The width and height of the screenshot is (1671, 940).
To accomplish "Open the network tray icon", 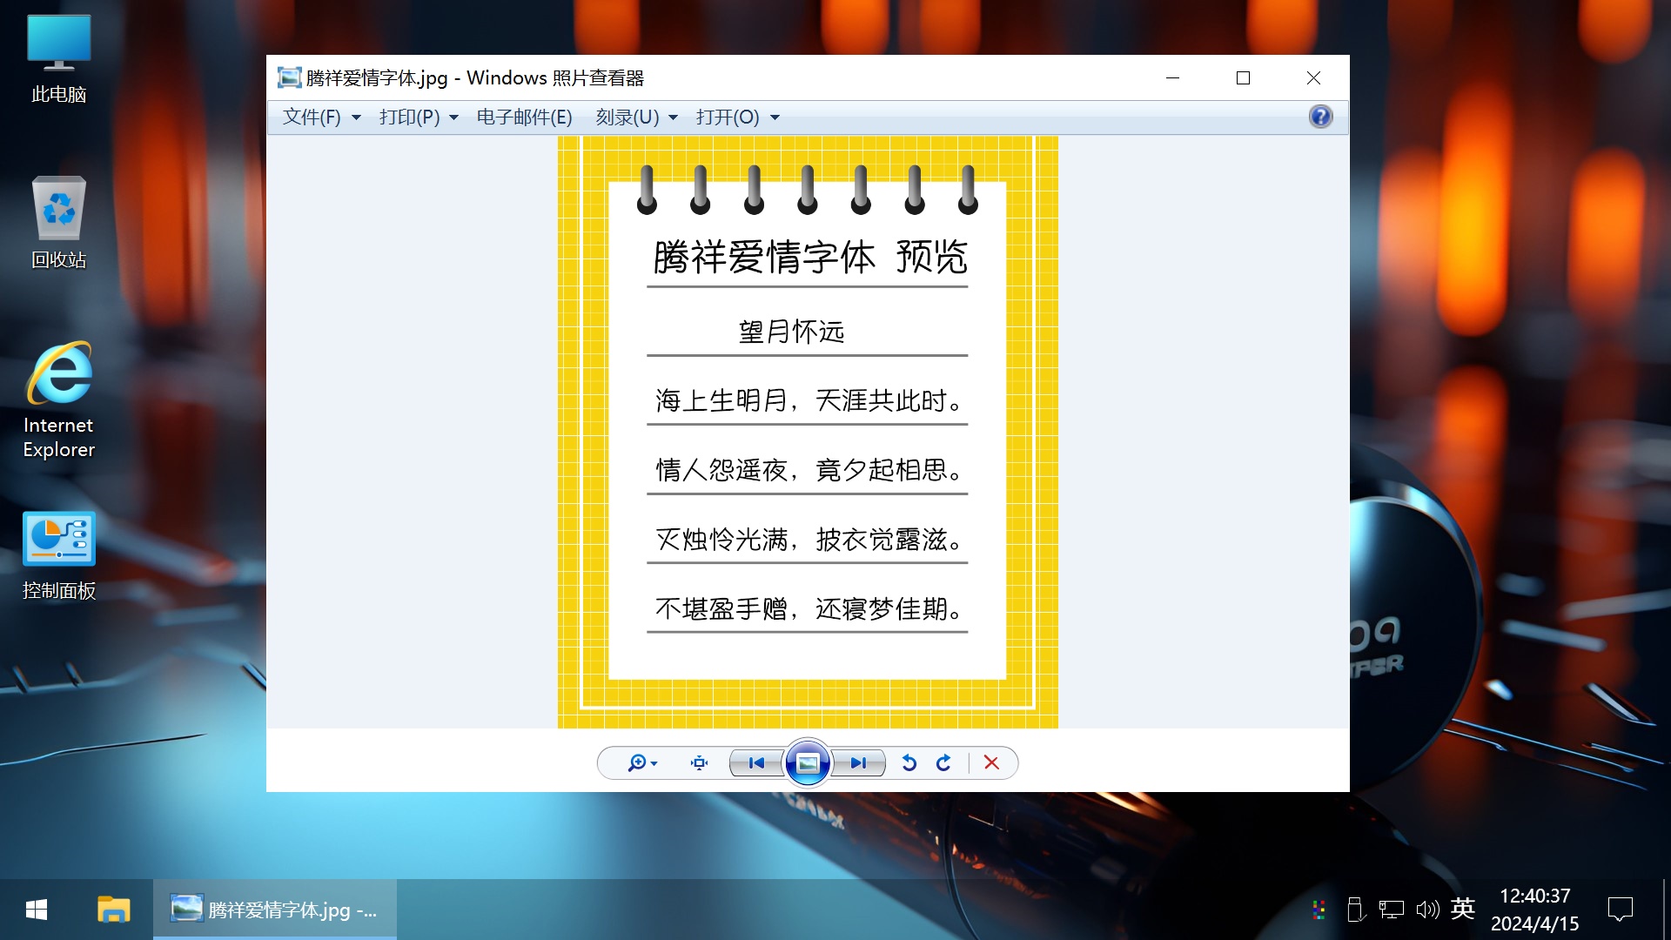I will pyautogui.click(x=1391, y=910).
